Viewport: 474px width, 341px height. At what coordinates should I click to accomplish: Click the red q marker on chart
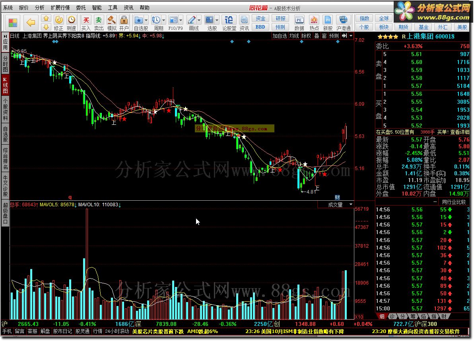pos(70,197)
